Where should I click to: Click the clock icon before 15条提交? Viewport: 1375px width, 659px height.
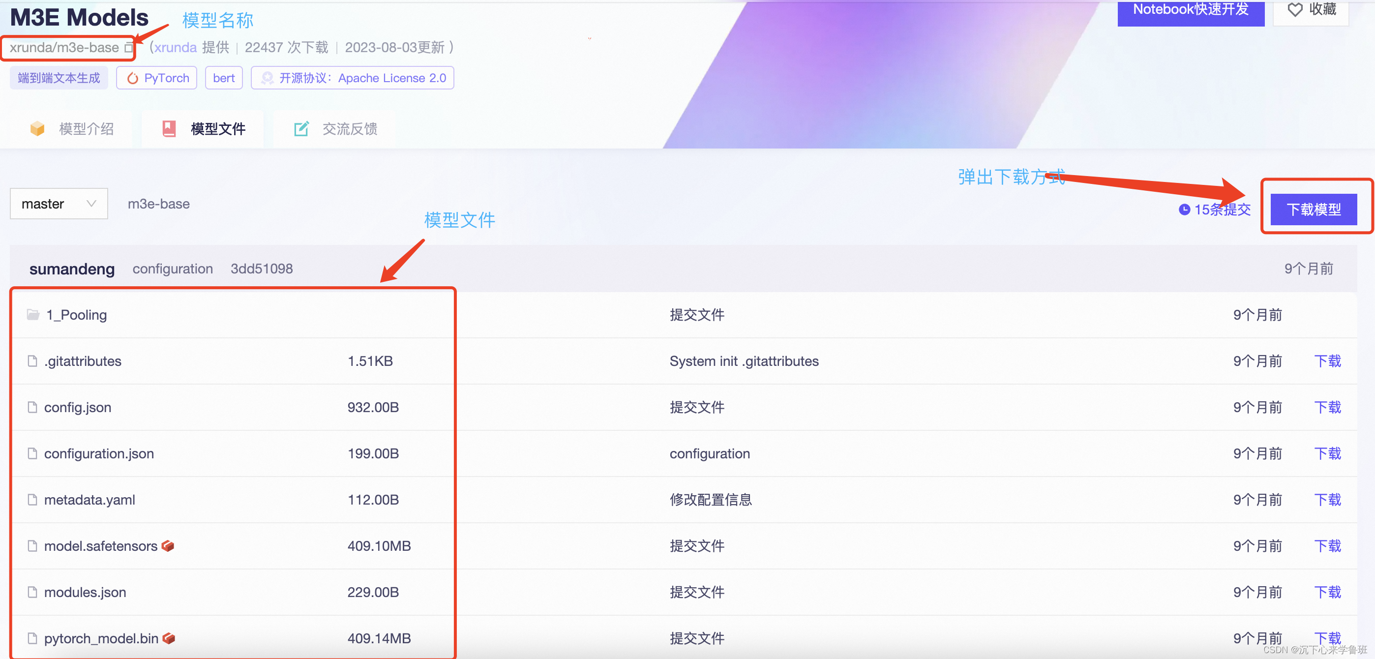[x=1185, y=210]
